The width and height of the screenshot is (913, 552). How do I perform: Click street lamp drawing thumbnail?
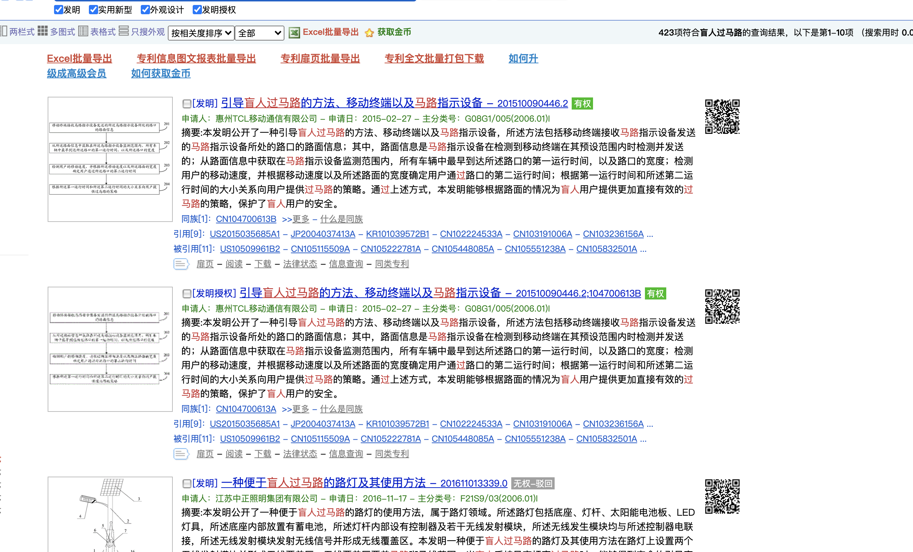(x=110, y=515)
